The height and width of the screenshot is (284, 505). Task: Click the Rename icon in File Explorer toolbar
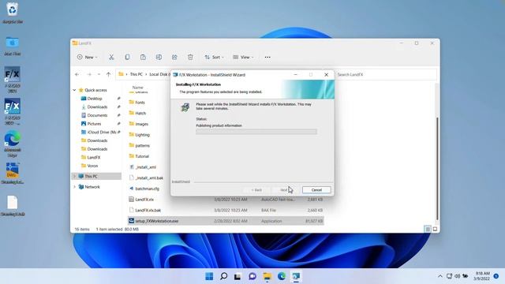[159, 57]
